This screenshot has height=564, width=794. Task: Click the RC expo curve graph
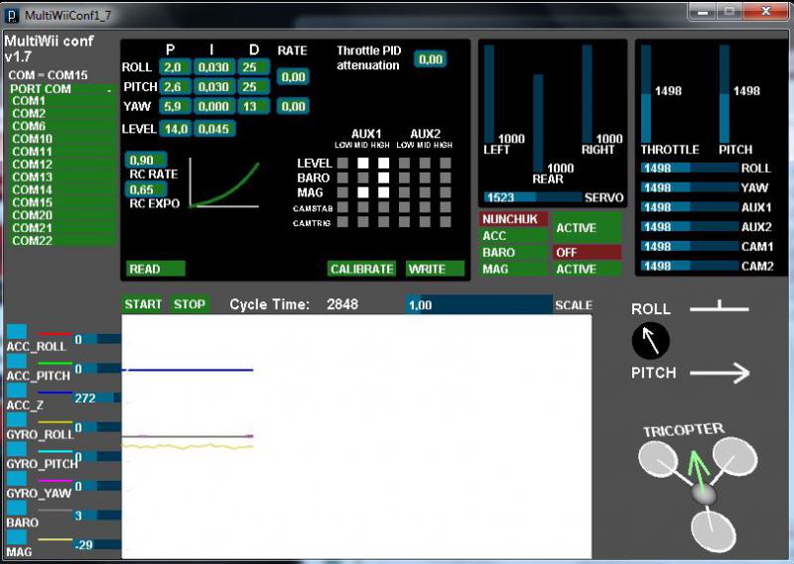pyautogui.click(x=224, y=182)
